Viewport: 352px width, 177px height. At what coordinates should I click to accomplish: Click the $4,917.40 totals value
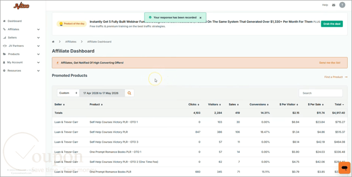coord(338,113)
